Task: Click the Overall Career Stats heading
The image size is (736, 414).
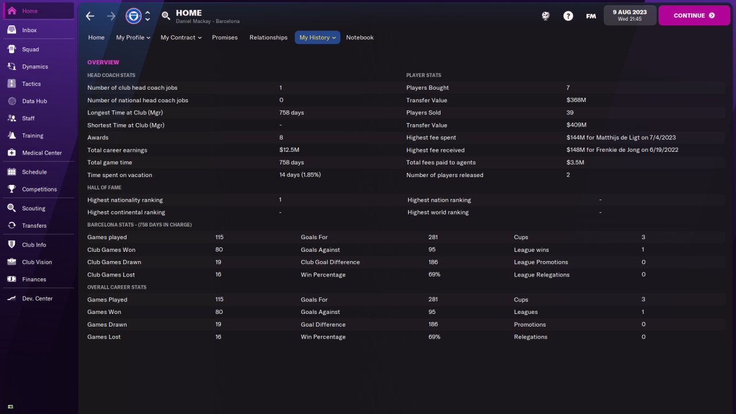Action: [x=117, y=287]
